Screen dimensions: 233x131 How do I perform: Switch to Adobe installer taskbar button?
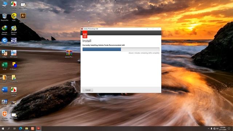pyautogui.click(x=39, y=128)
